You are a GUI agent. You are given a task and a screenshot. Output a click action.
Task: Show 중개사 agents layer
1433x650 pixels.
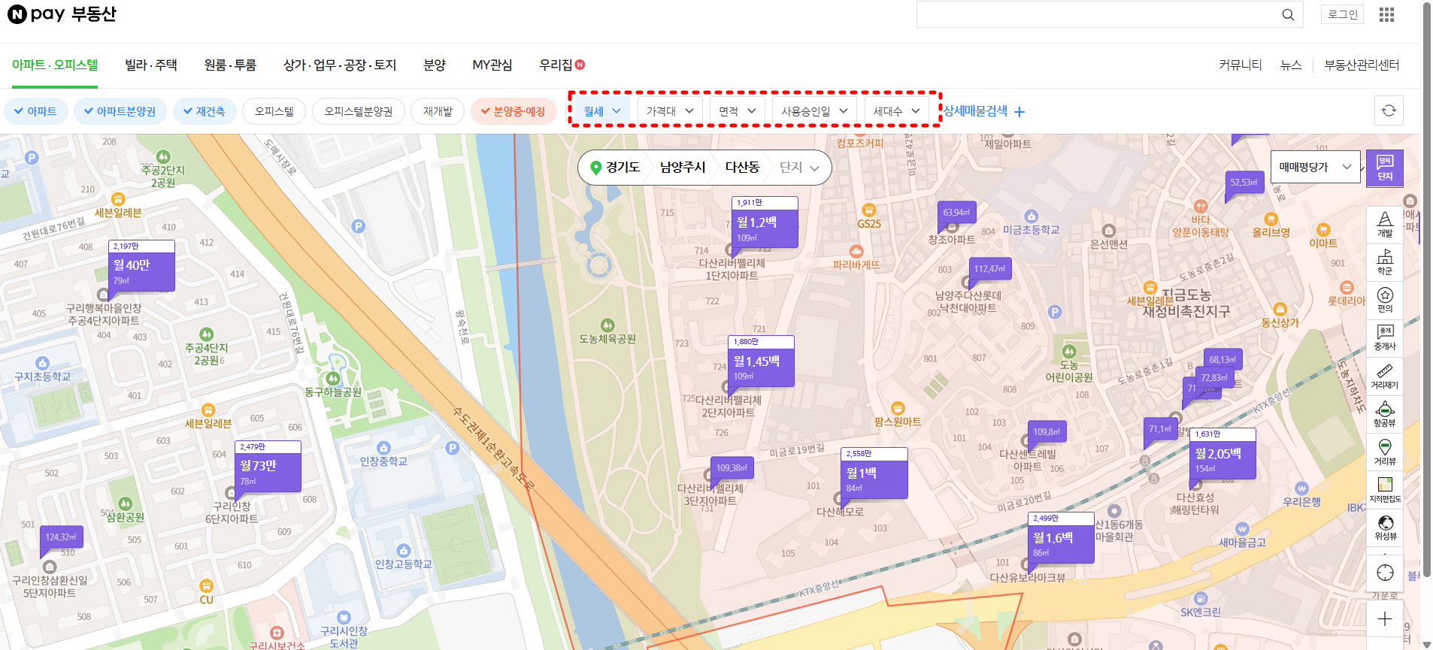click(x=1385, y=338)
